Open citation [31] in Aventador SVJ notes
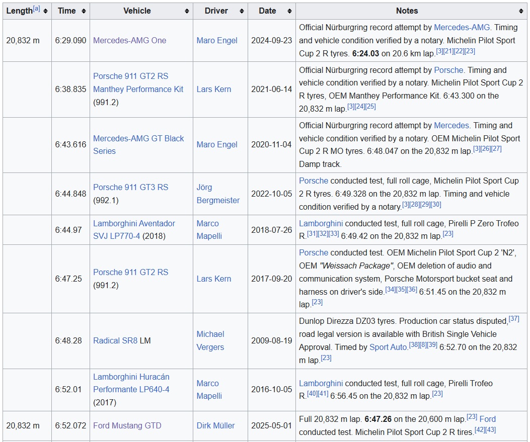The height and width of the screenshot is (442, 530). coord(313,234)
